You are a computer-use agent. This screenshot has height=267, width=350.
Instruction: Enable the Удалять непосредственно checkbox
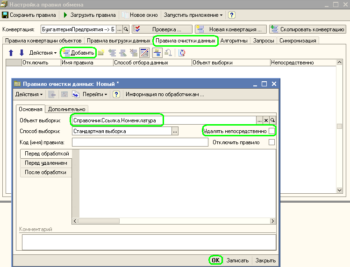pos(271,131)
